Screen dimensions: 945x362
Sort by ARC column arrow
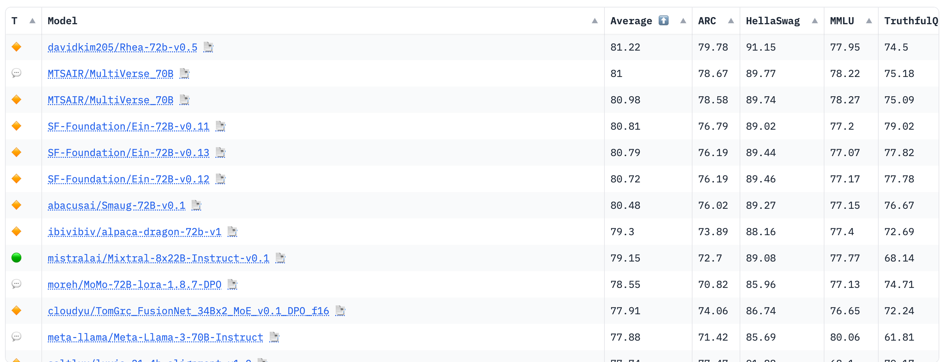click(x=731, y=21)
